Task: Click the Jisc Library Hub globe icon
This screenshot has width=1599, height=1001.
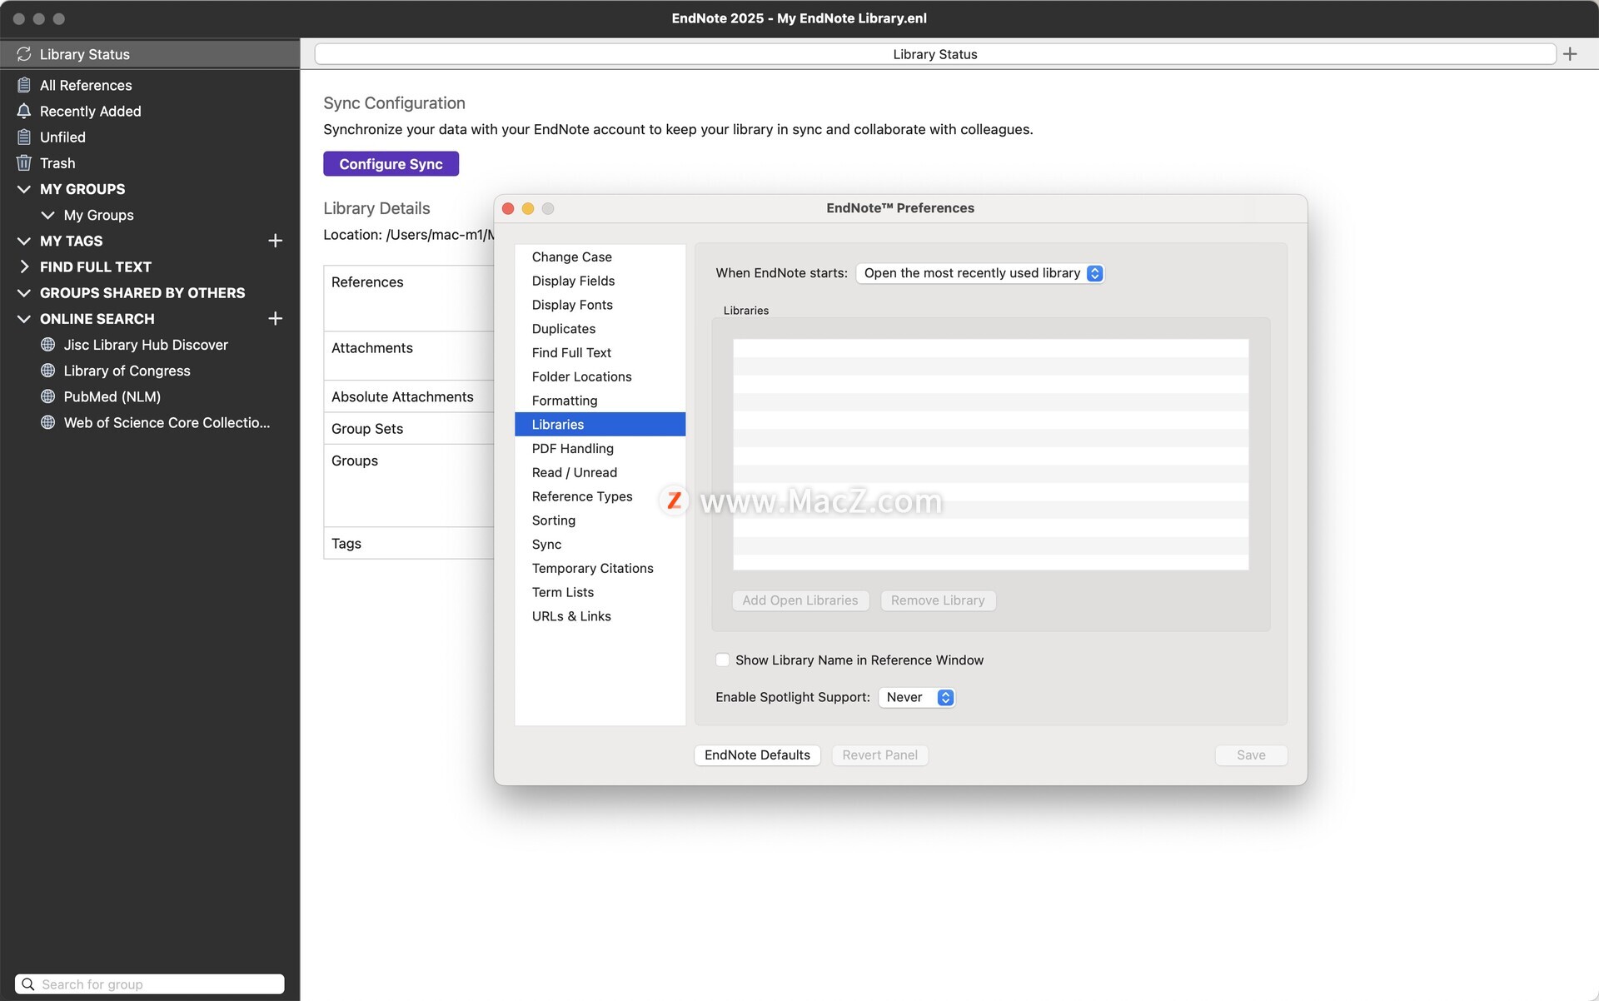Action: 47,345
